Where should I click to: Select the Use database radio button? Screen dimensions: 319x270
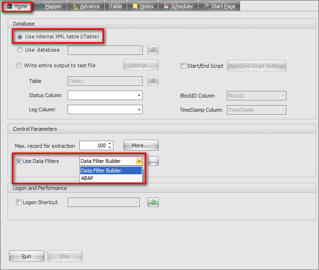pos(20,50)
